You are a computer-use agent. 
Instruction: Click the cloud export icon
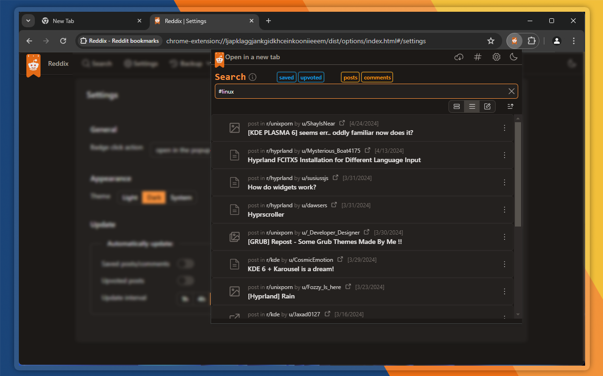458,57
